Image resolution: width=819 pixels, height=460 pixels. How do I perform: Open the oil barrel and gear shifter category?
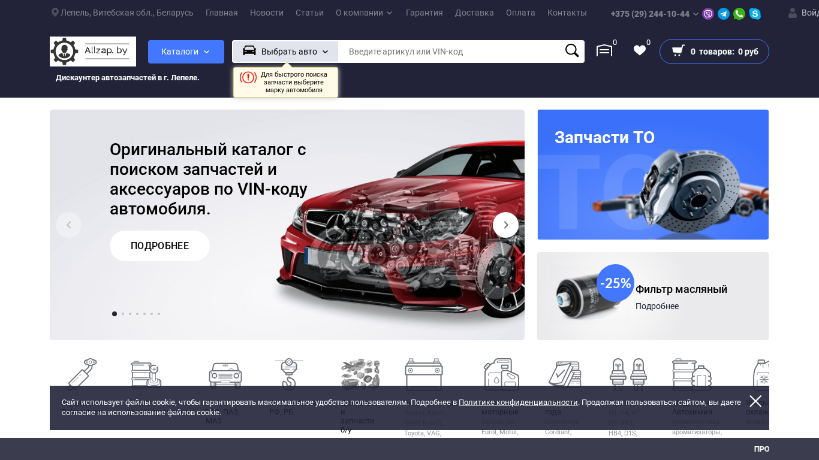(x=146, y=374)
